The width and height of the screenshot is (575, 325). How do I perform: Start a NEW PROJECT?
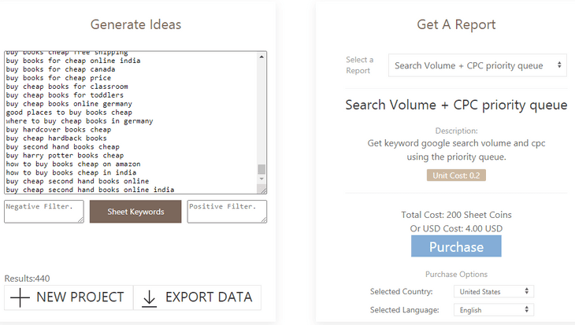69,297
